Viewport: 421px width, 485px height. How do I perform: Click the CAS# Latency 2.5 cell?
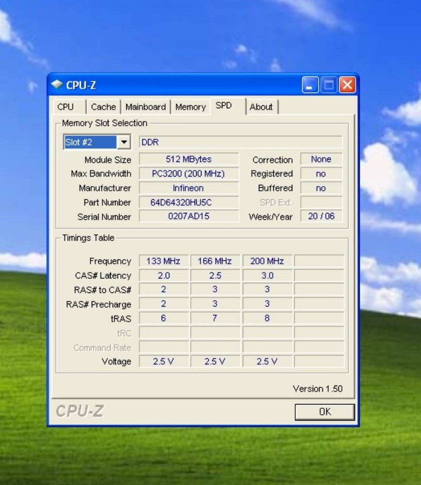pyautogui.click(x=215, y=275)
